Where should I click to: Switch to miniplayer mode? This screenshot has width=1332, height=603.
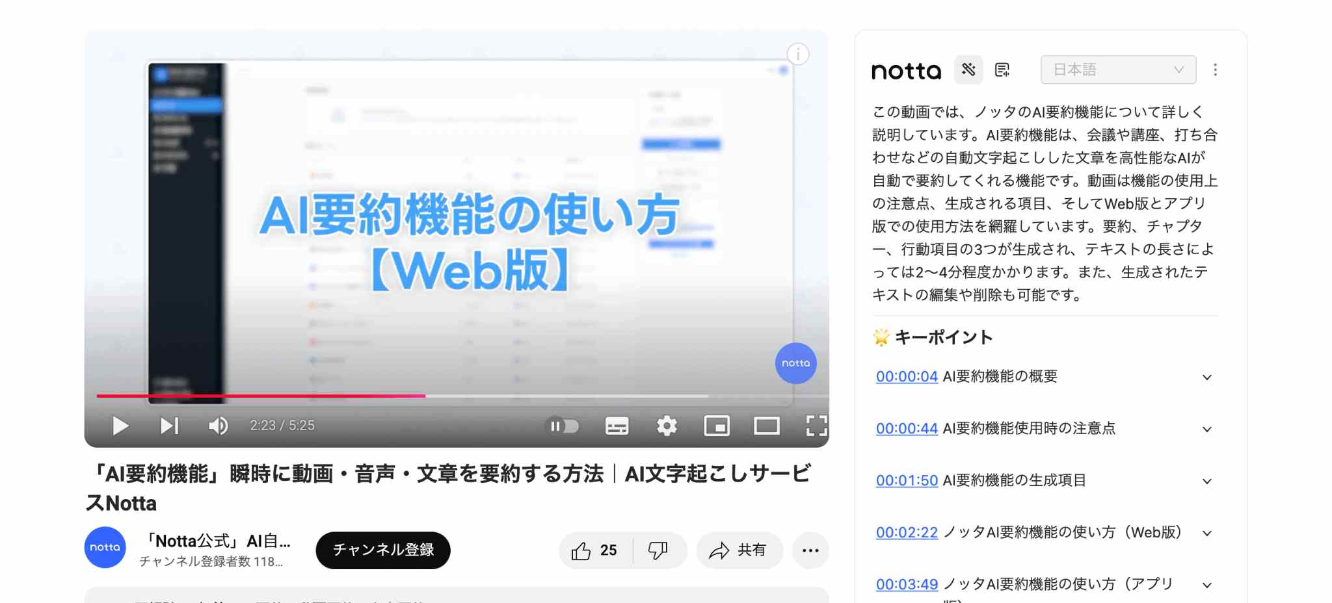pyautogui.click(x=717, y=426)
